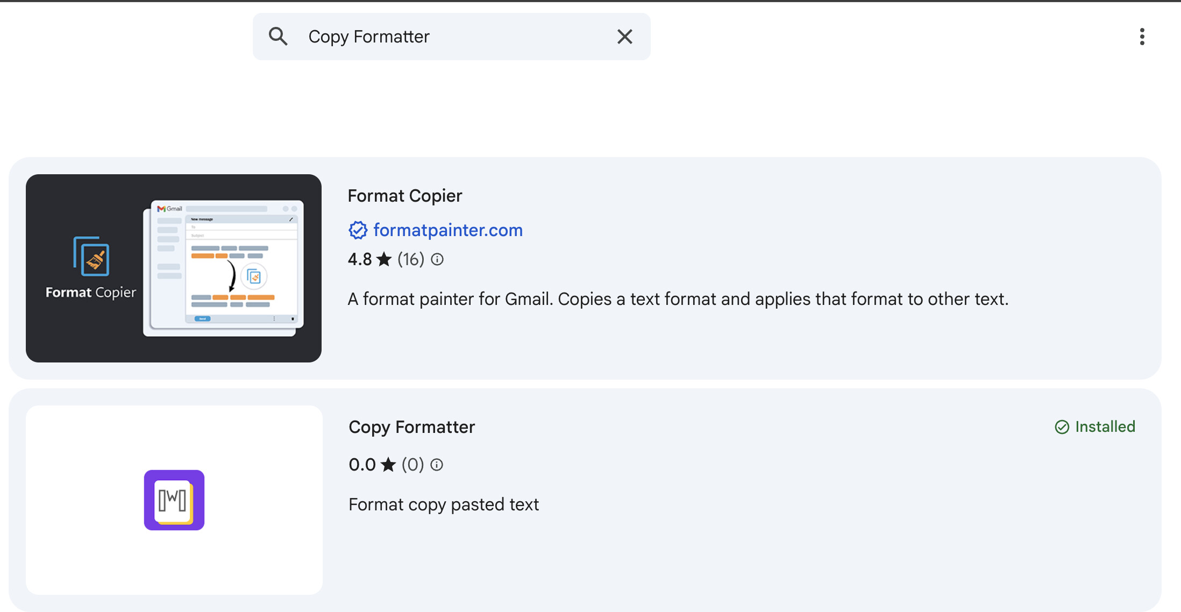Click the Installed status label
The width and height of the screenshot is (1181, 612).
[1105, 427]
